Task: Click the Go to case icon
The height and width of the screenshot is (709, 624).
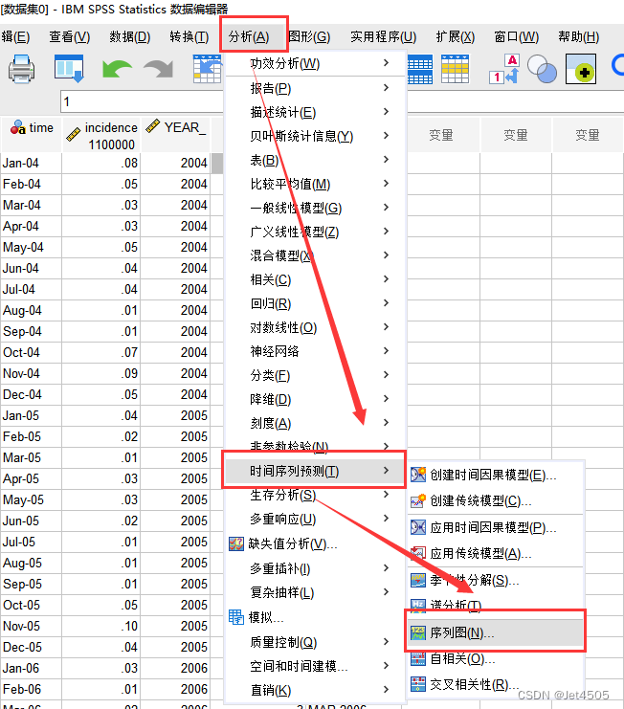Action: click(207, 69)
